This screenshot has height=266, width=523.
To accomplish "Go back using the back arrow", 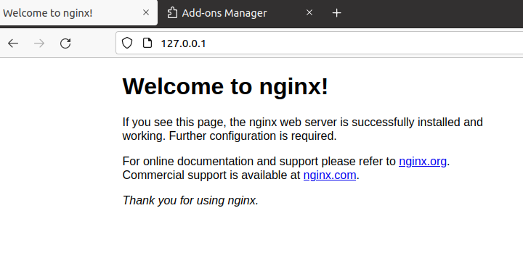I will point(13,43).
